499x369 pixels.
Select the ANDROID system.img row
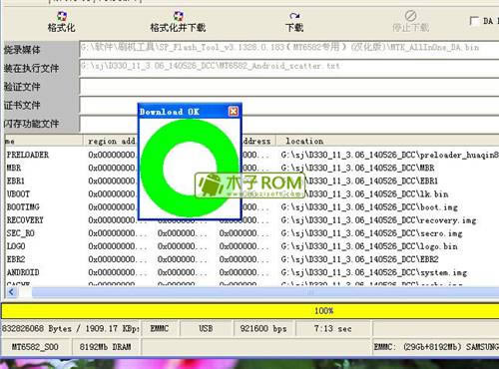(251, 272)
